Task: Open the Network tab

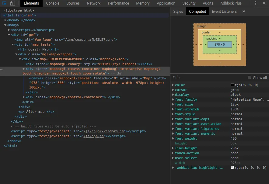Action: click(x=93, y=3)
